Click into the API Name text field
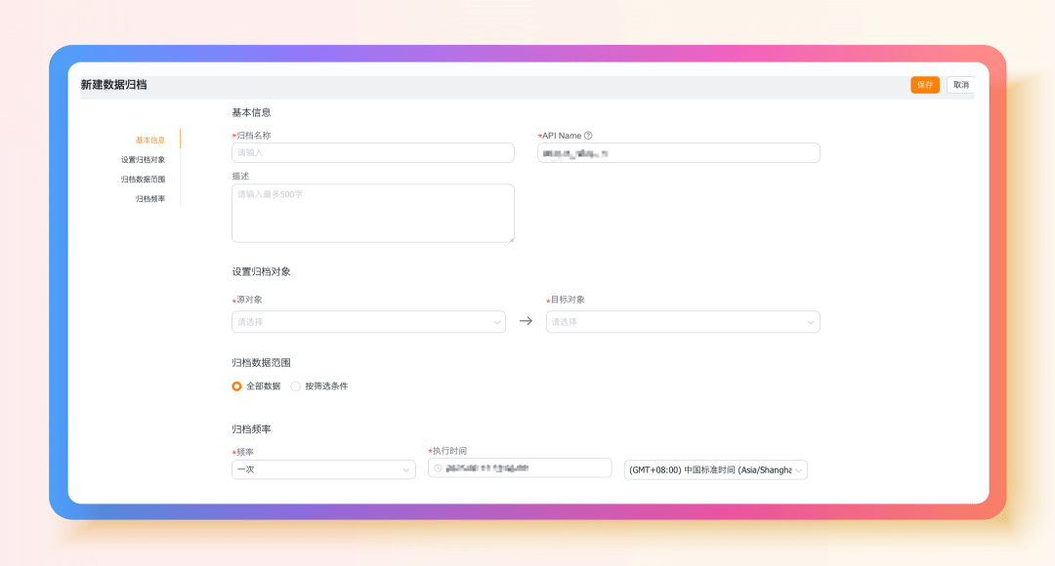This screenshot has height=566, width=1055. coord(678,153)
